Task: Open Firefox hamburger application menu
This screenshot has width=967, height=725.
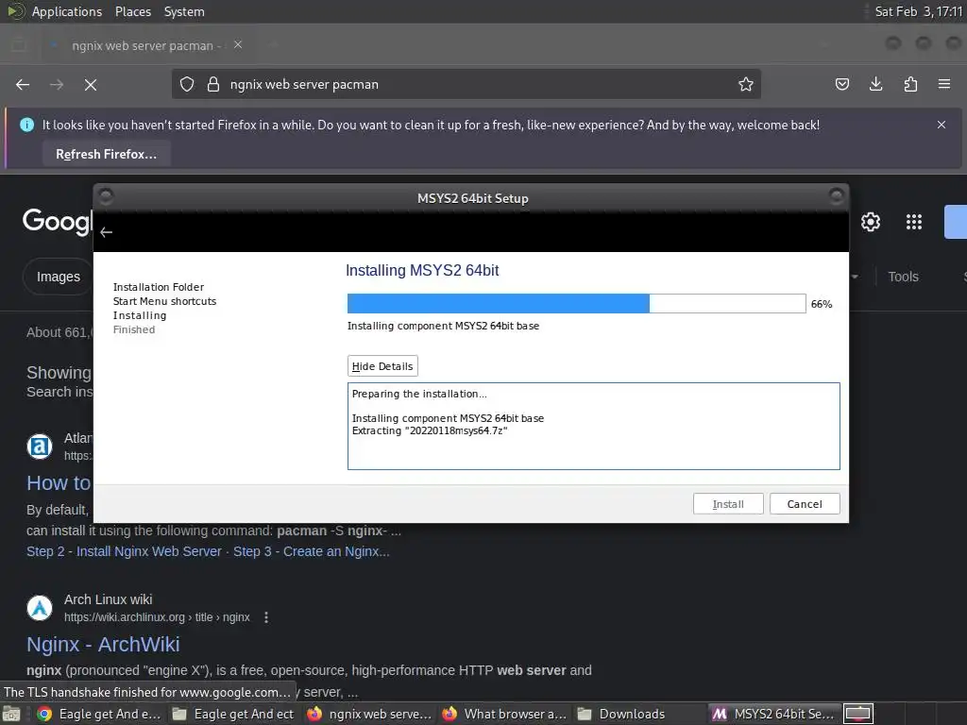Action: (x=944, y=84)
